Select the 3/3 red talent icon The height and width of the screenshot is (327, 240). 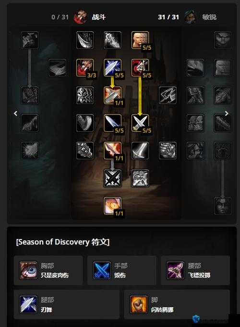click(x=85, y=68)
